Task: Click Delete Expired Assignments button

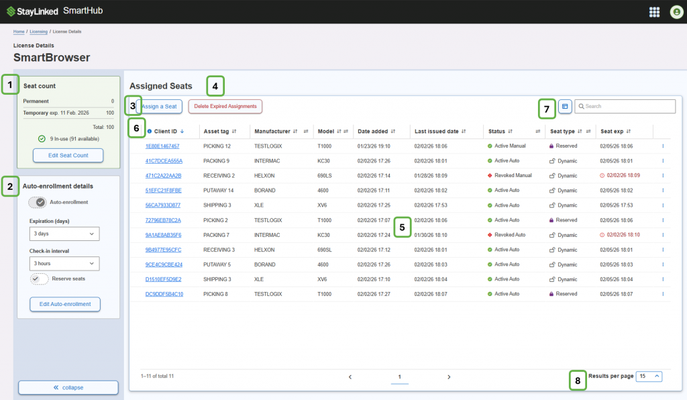Action: coord(225,106)
